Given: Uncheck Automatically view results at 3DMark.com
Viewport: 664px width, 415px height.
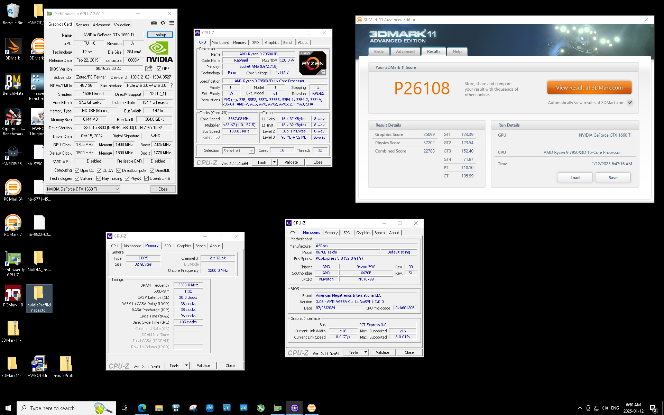Looking at the screenshot, I should point(630,103).
